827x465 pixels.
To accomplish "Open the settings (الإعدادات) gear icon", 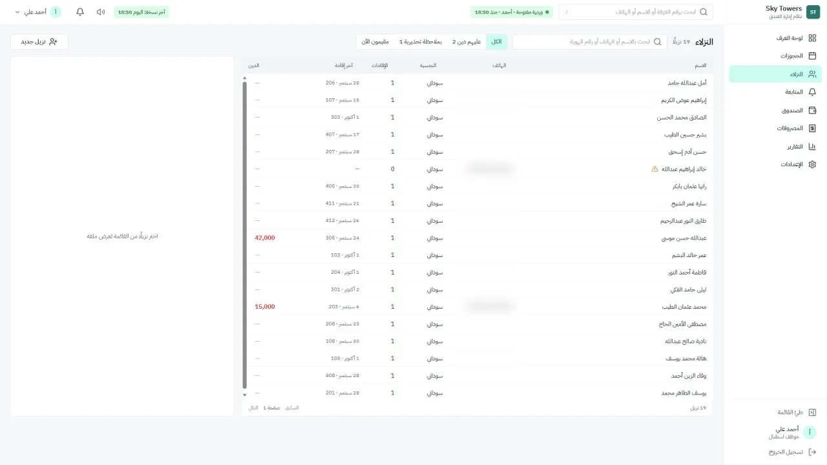I will [x=812, y=165].
